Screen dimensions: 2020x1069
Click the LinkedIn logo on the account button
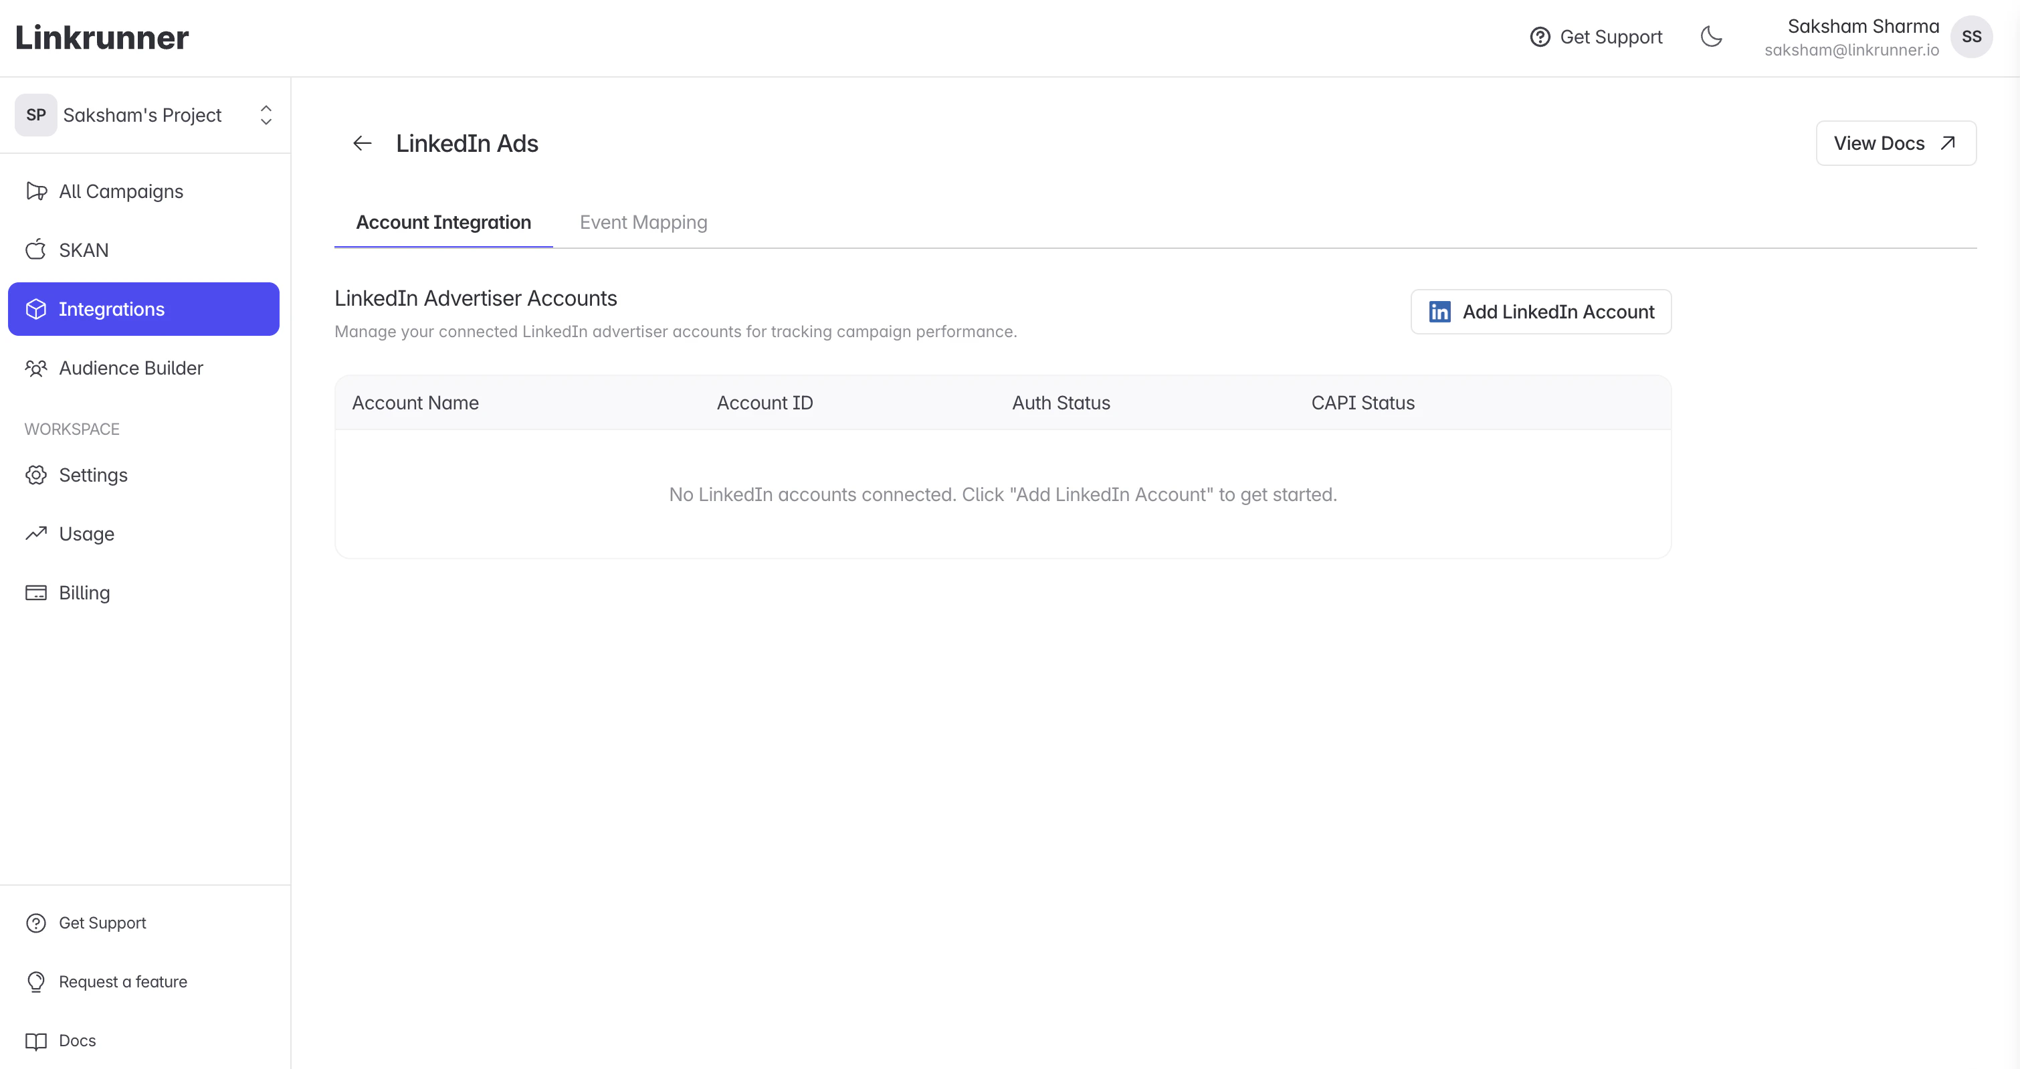click(1439, 311)
